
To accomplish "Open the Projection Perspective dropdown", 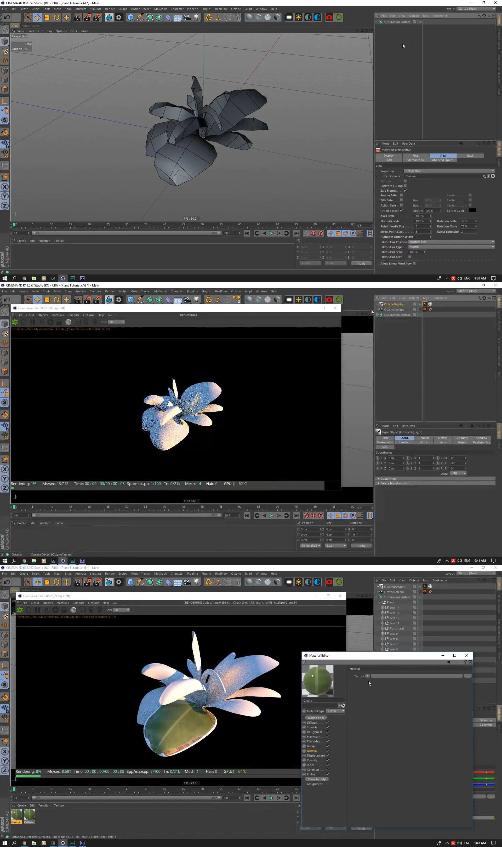I will pos(449,171).
